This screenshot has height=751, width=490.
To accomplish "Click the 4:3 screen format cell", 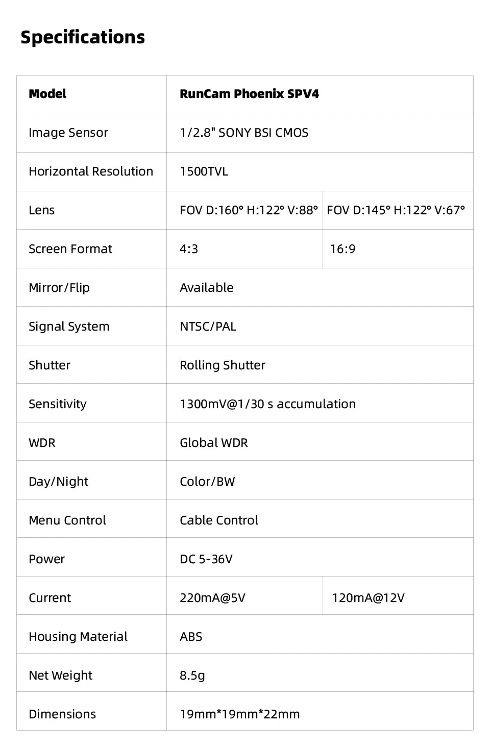I will coord(189,249).
